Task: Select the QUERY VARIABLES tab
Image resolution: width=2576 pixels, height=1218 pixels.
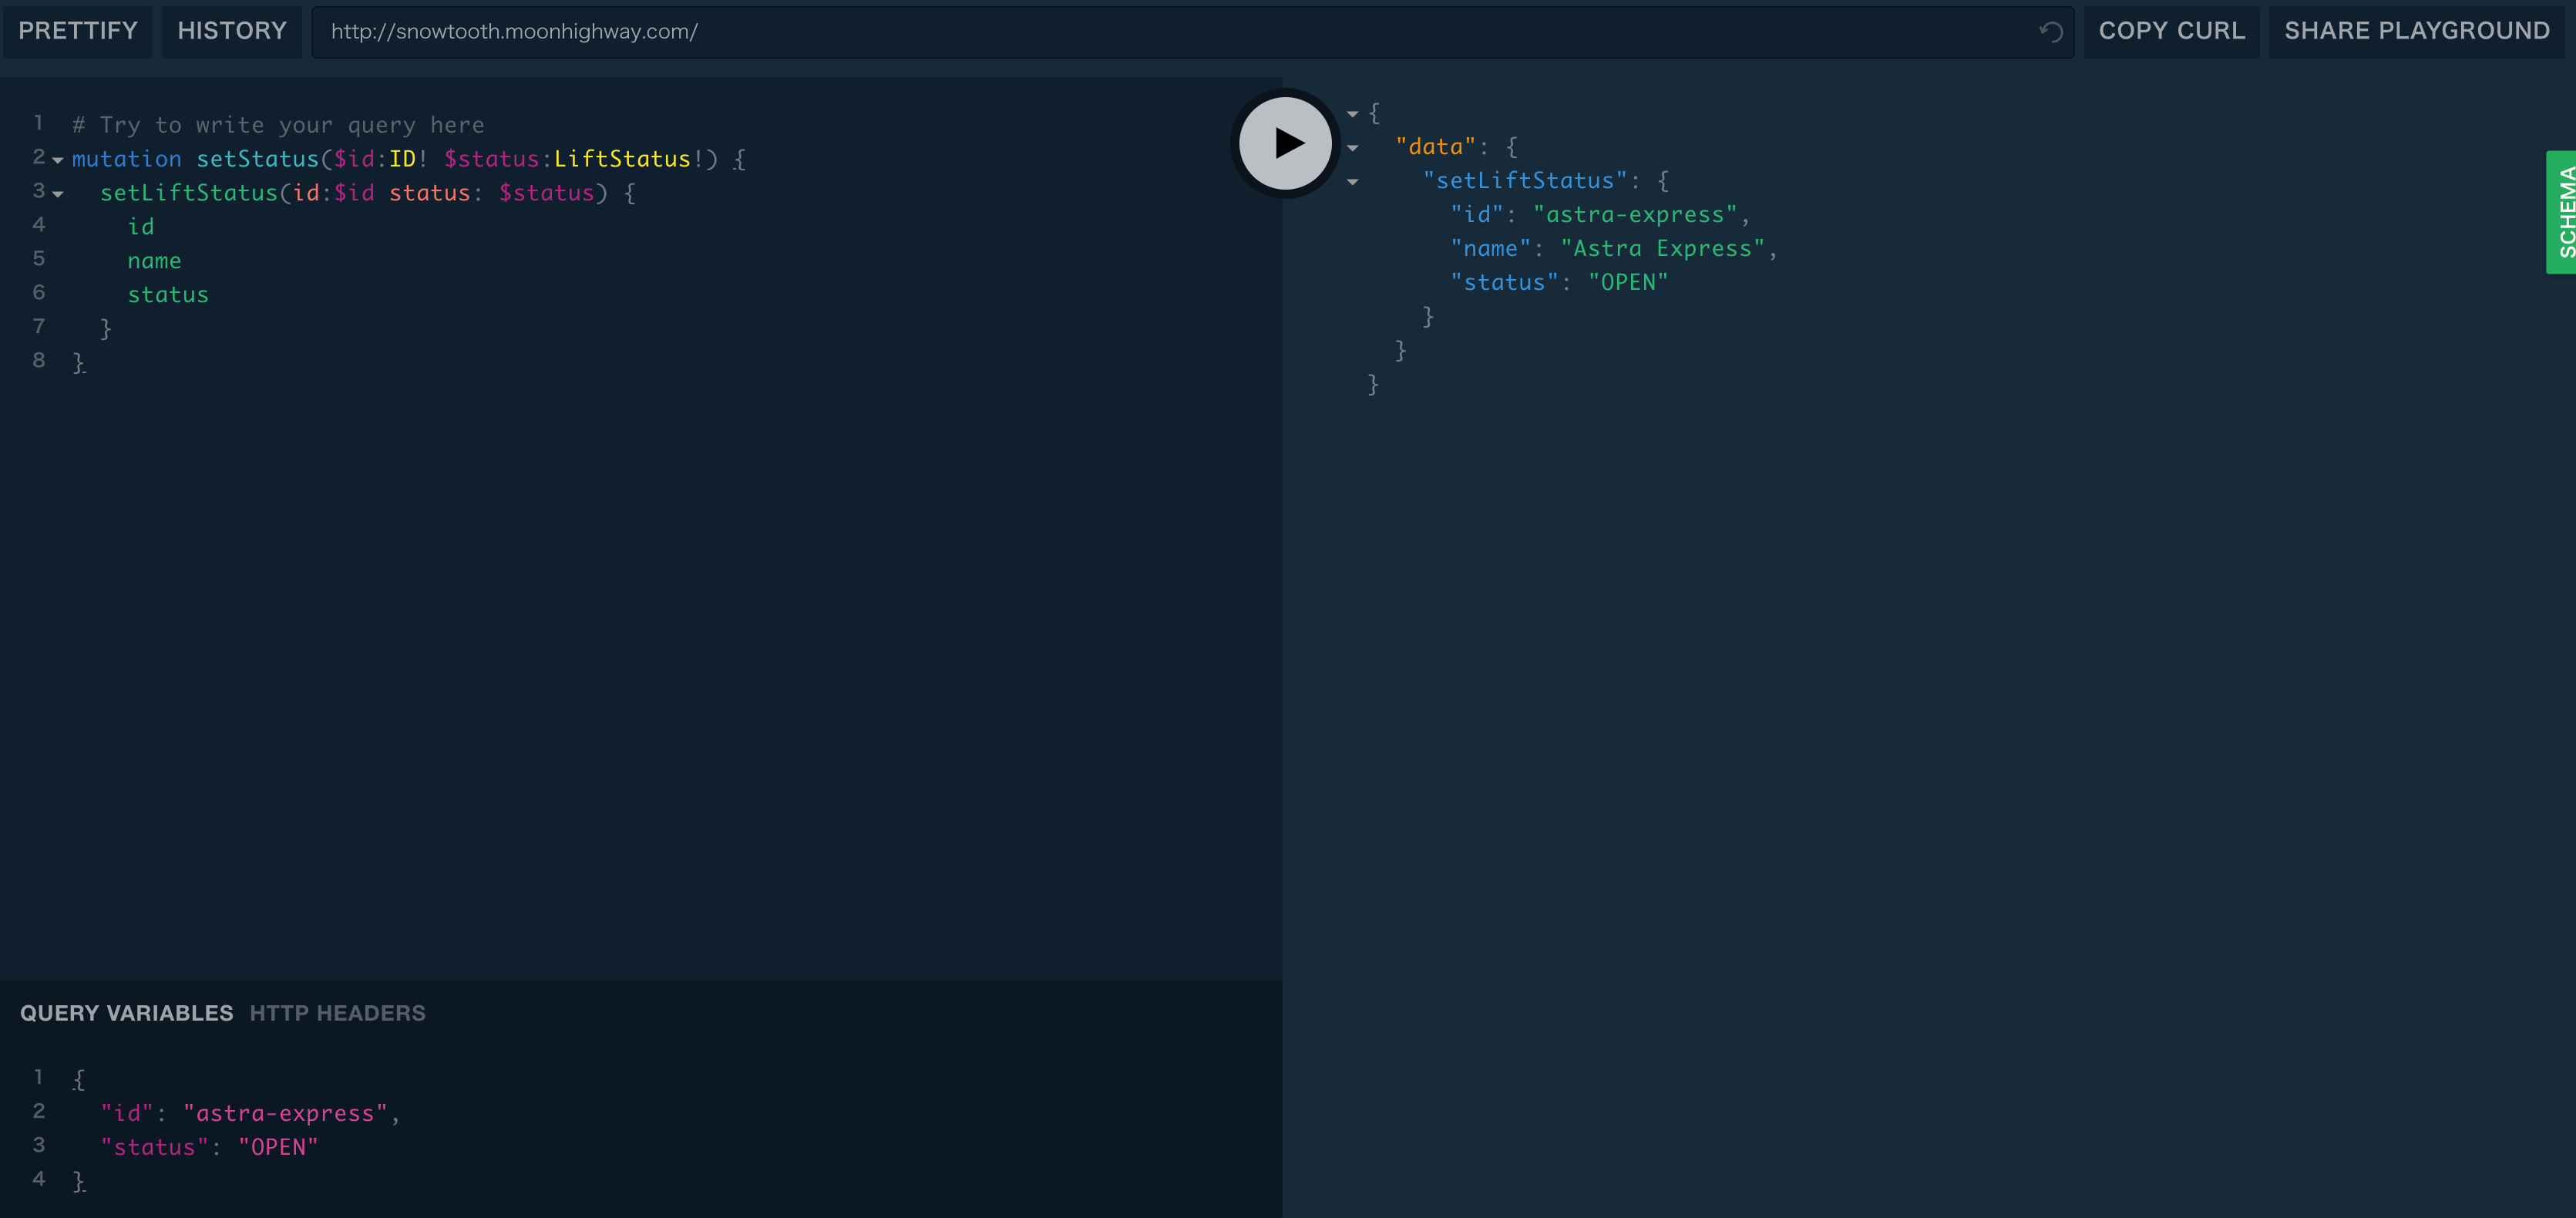Action: 126,1013
